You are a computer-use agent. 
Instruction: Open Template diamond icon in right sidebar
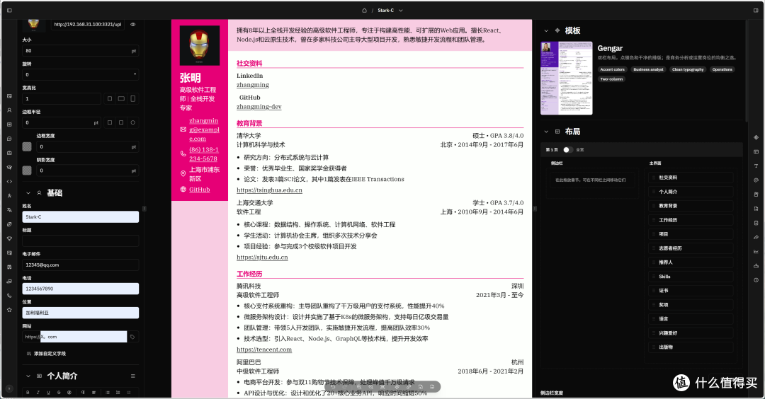(756, 137)
